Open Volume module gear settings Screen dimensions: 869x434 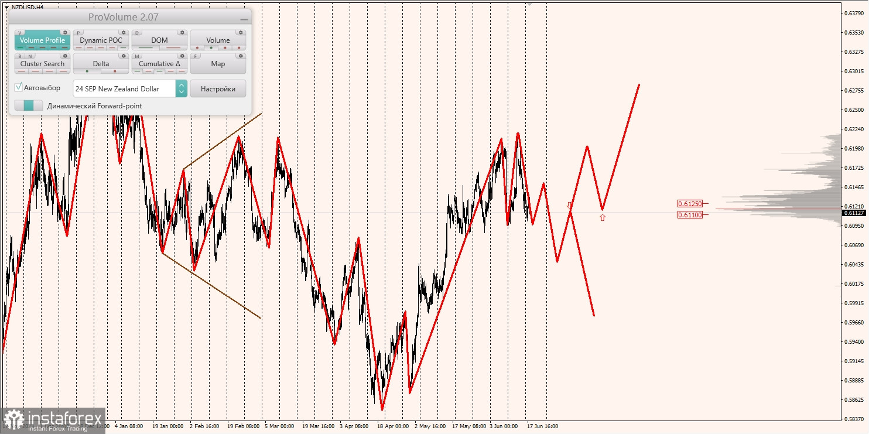tap(241, 32)
